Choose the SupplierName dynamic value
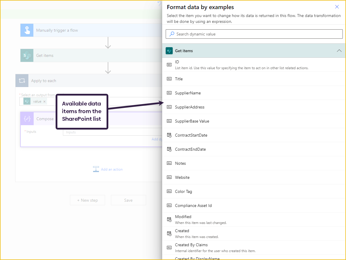The image size is (346, 260). click(254, 93)
